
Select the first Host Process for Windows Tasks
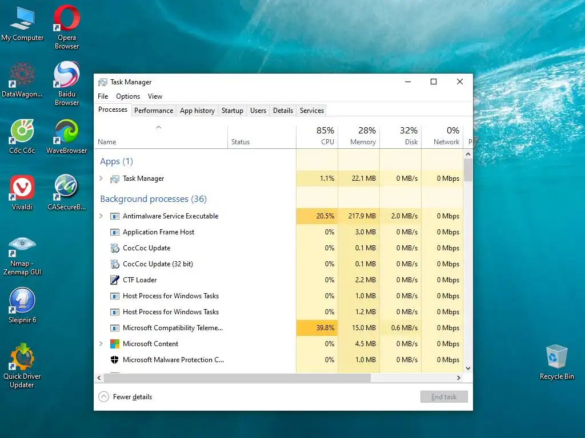pos(279,296)
